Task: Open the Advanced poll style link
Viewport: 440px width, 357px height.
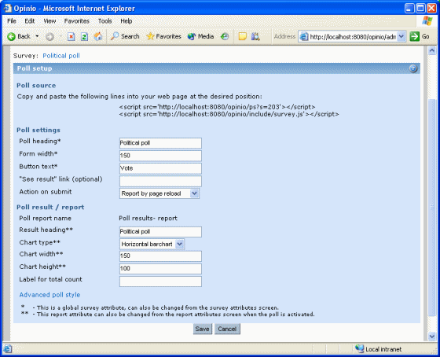Action: click(49, 295)
